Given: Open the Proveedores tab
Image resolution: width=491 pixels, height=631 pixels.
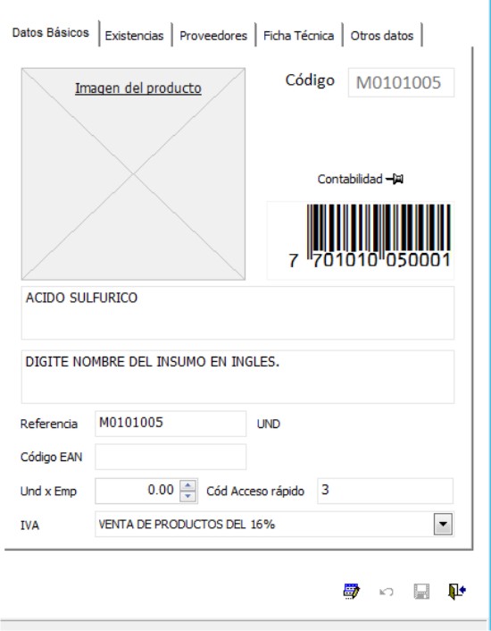Looking at the screenshot, I should coord(213,36).
